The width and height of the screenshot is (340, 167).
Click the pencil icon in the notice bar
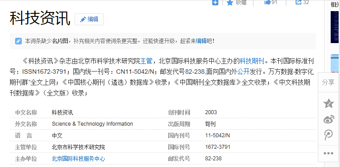[19, 41]
